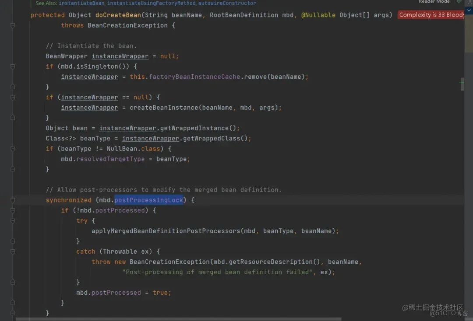Image resolution: width=473 pixels, height=321 pixels.
Task: Click the getWrappedInstance method call
Action: point(194,128)
